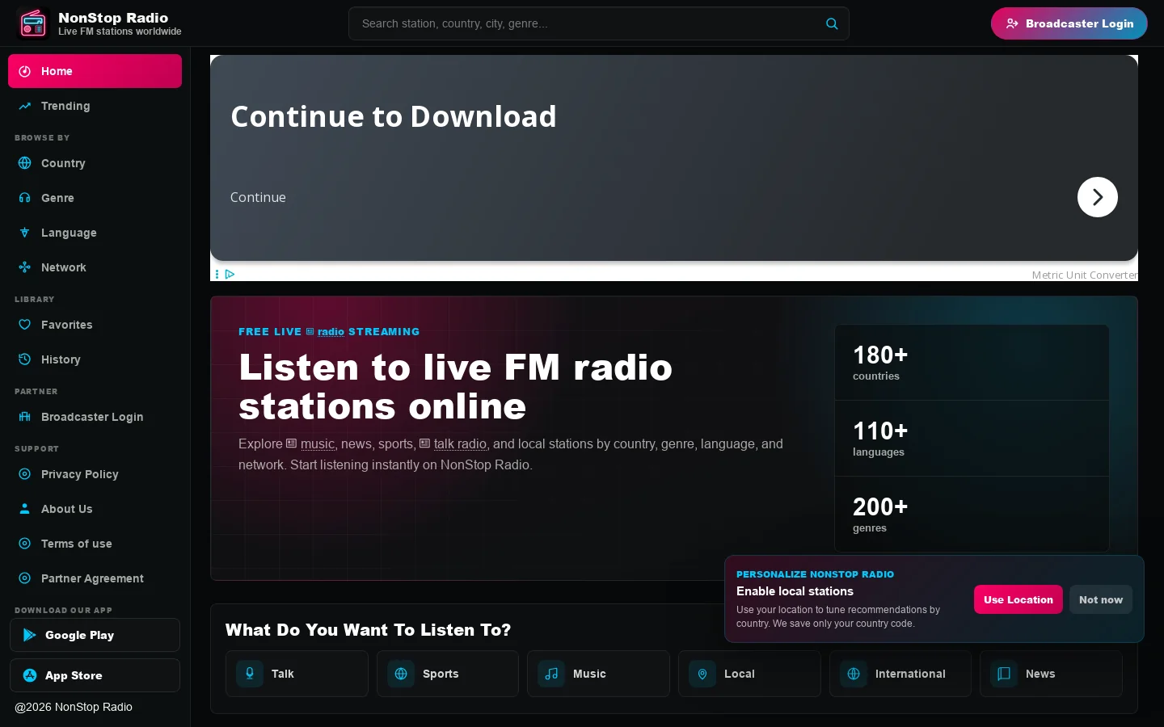Open listening History
Viewport: 1164px width, 727px height.
95,359
